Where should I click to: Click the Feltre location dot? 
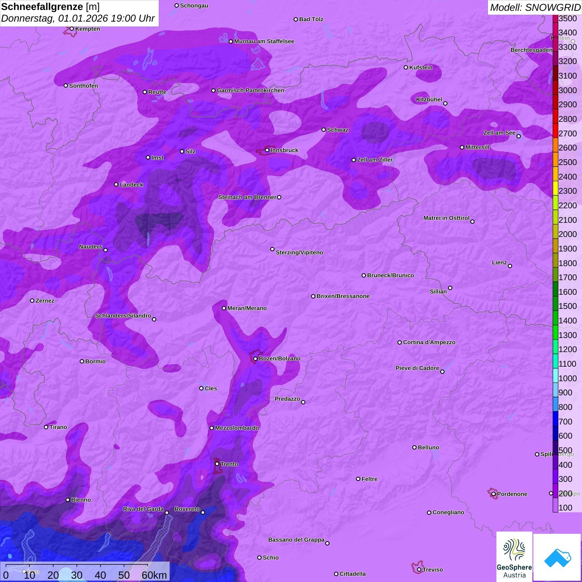coord(358,479)
